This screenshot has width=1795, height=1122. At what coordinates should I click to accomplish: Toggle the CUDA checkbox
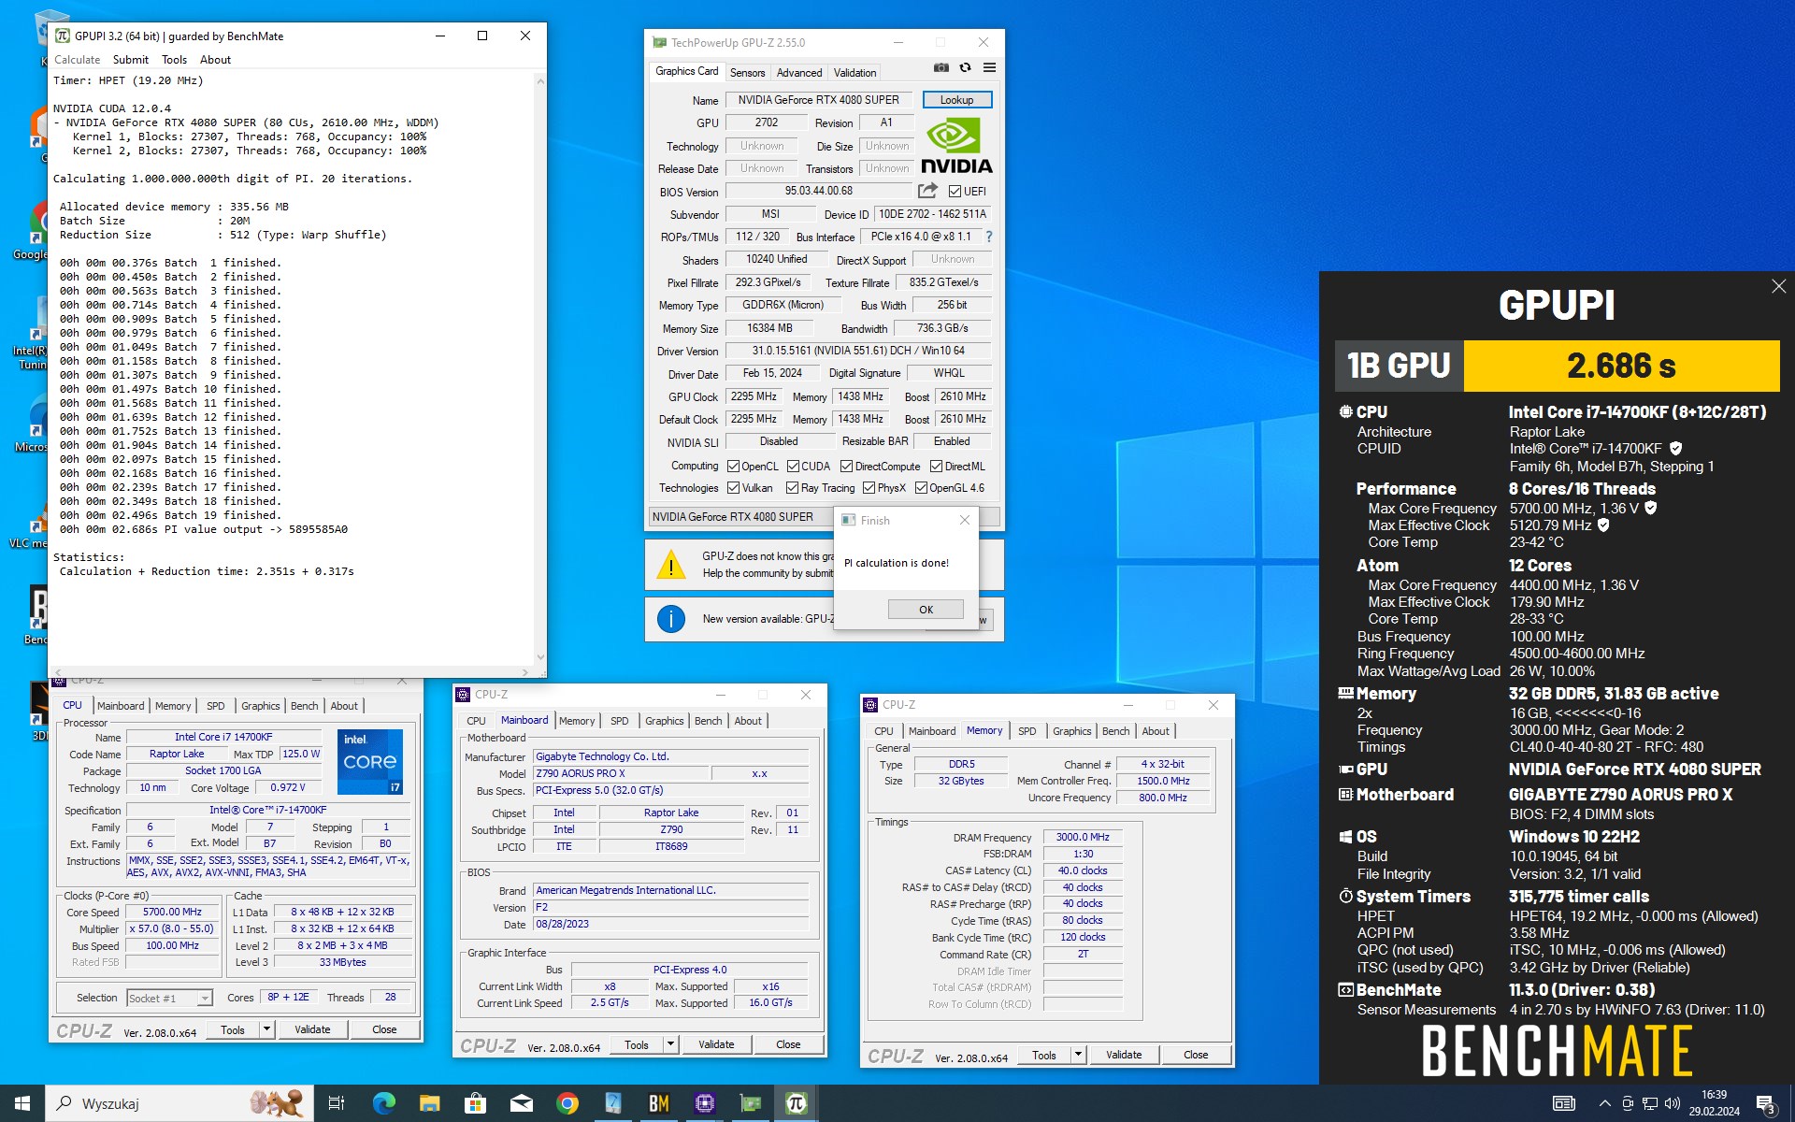[x=793, y=467]
